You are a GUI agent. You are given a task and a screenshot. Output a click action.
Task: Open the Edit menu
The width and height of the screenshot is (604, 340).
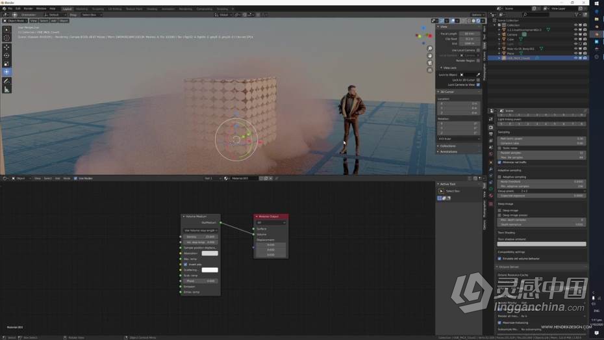point(18,8)
